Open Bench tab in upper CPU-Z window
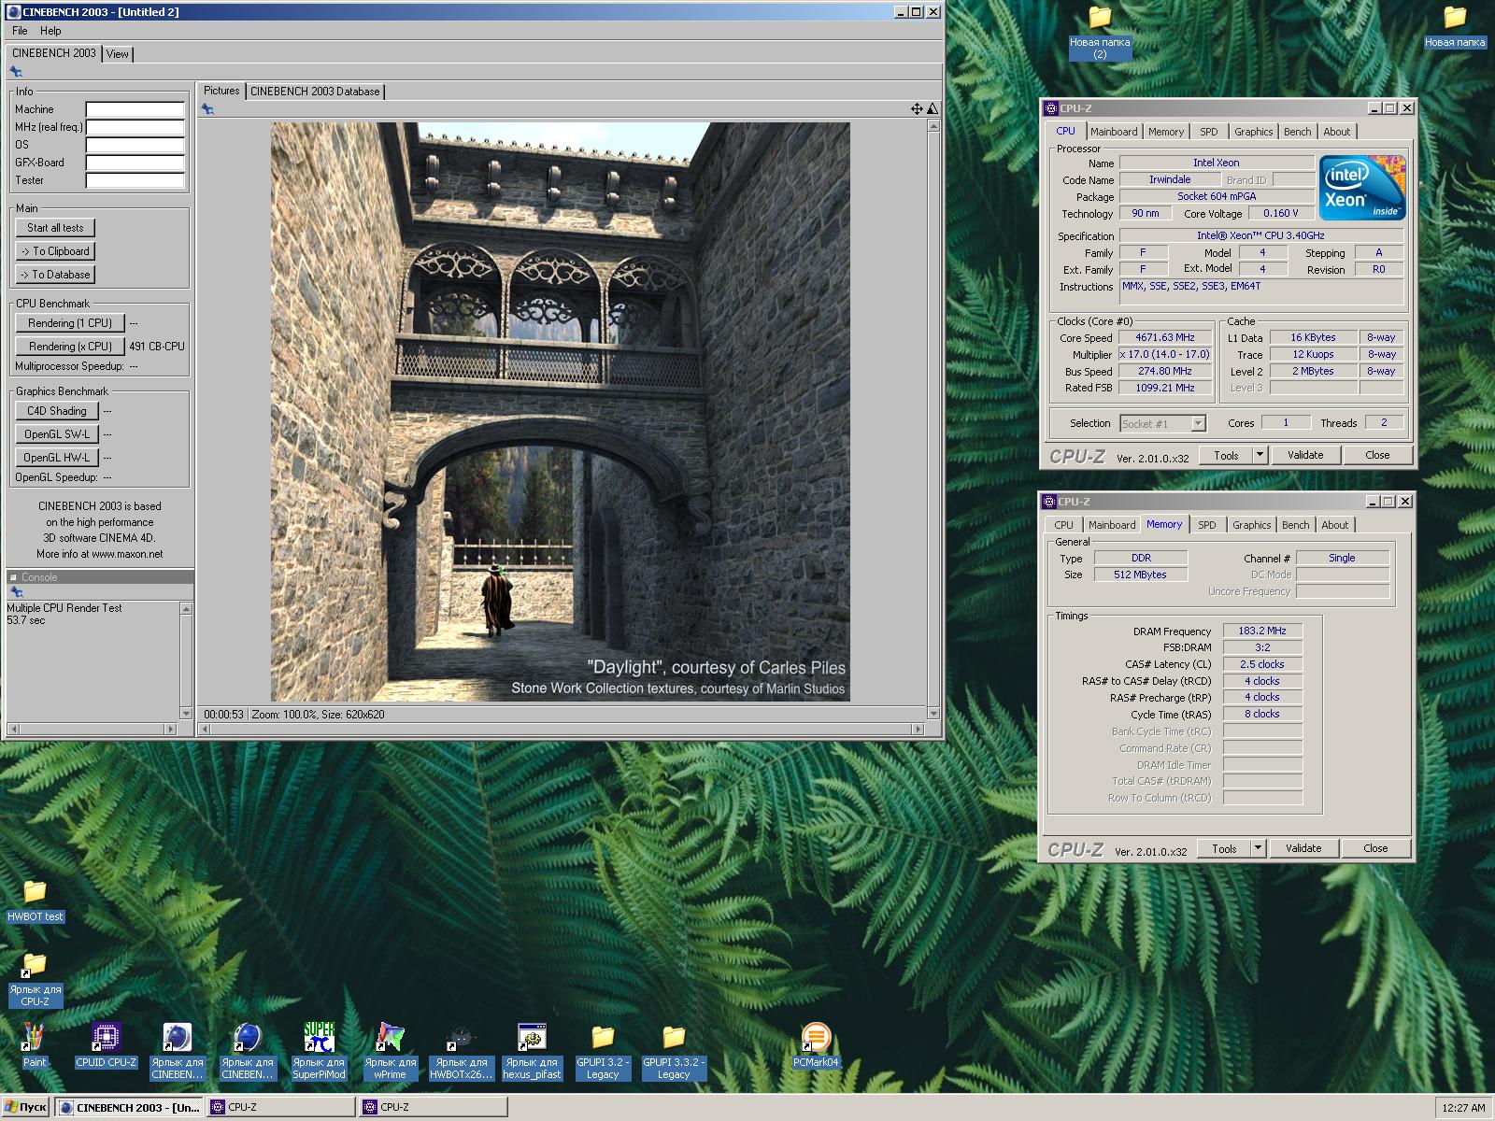Screen dimensions: 1495x1121 (x=1297, y=132)
